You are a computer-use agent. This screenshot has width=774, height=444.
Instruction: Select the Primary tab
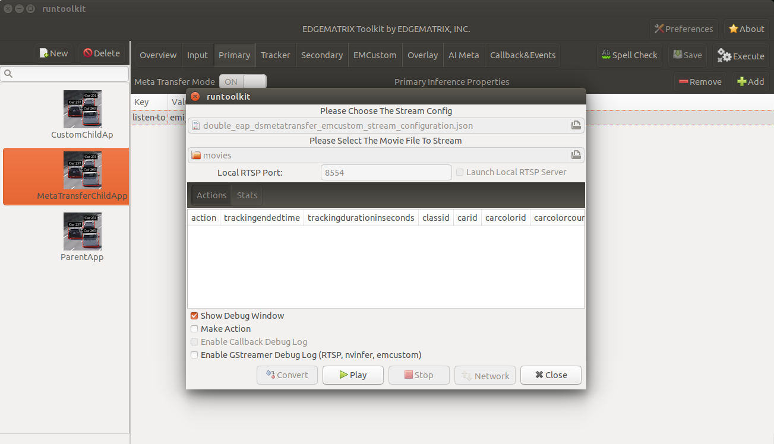point(234,55)
